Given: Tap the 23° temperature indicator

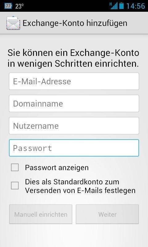Looking at the screenshot, I should [x=19, y=6].
